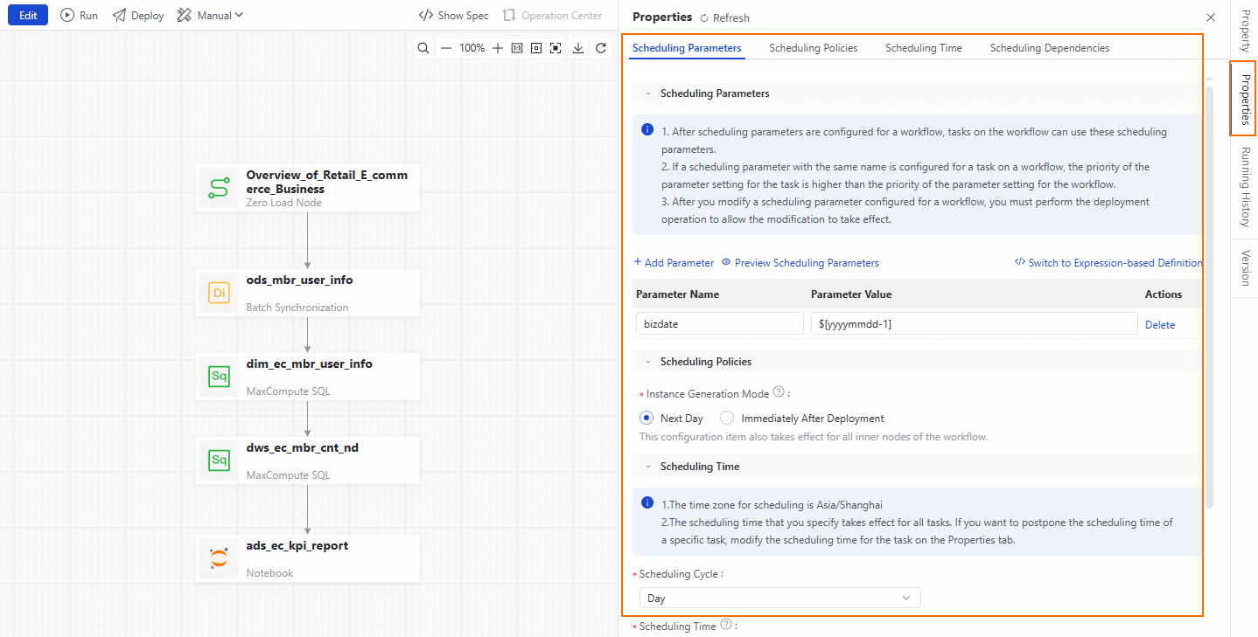Collapse the Scheduling Policies section
The height and width of the screenshot is (637, 1258).
(x=648, y=362)
